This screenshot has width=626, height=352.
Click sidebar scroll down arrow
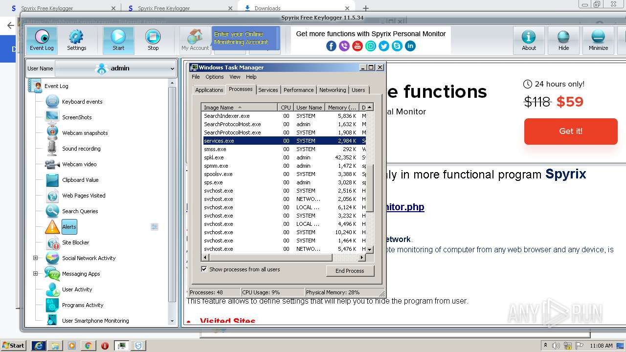click(x=172, y=321)
